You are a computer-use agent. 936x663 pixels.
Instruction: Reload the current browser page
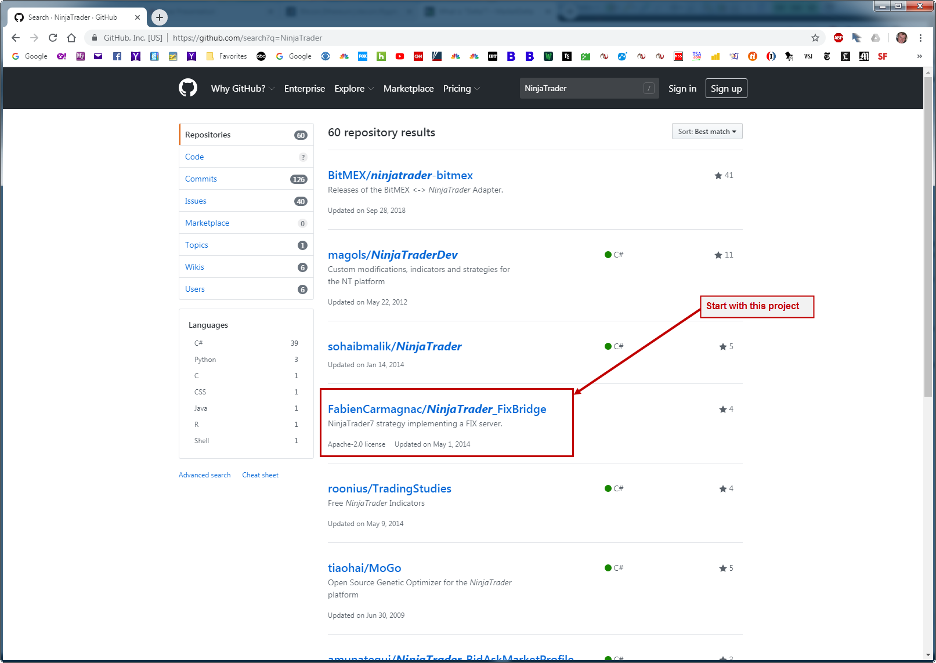pyautogui.click(x=53, y=38)
